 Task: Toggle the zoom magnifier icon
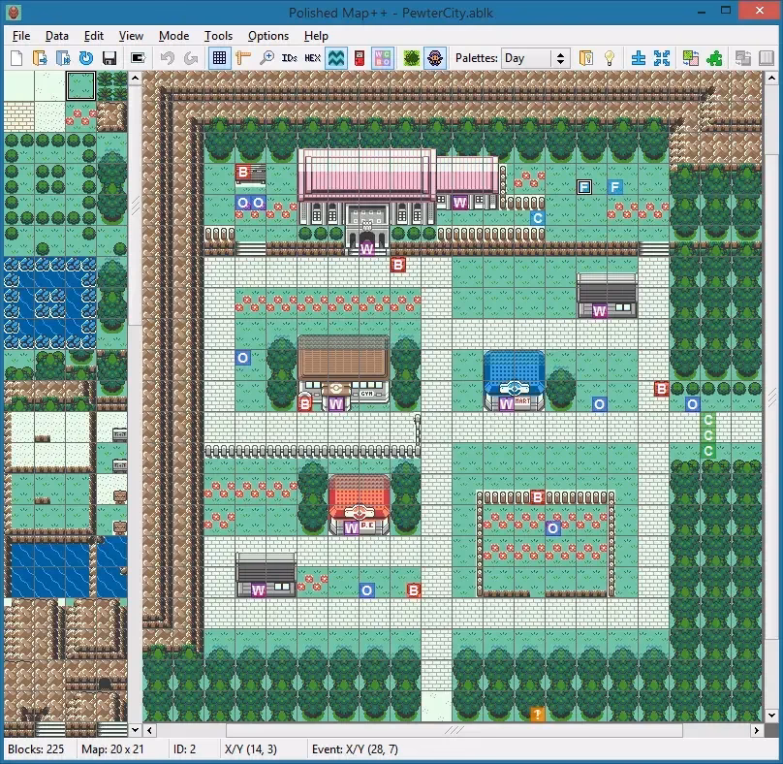(266, 58)
